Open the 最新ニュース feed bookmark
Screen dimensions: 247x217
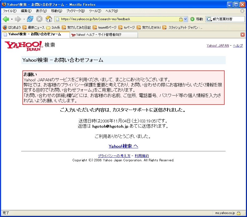33,28
